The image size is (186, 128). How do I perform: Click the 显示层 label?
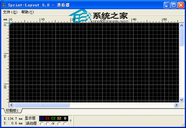click(x=30, y=118)
